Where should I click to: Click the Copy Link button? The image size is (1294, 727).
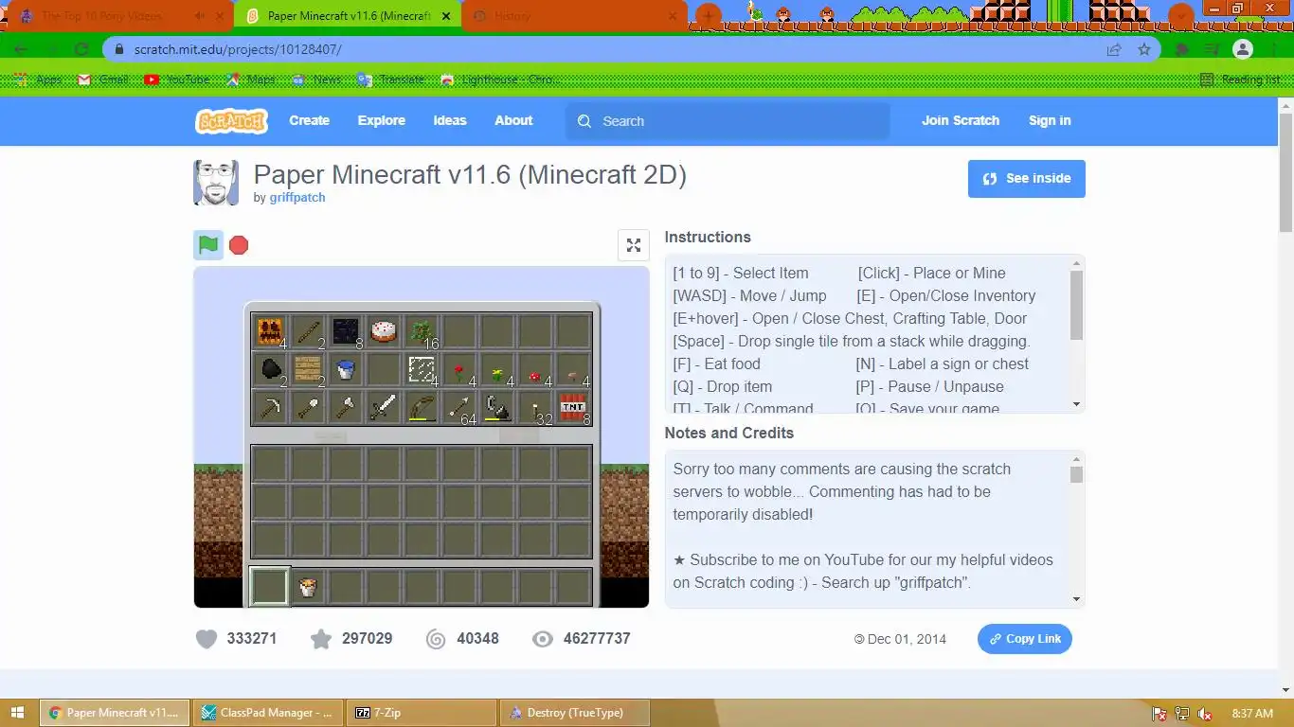point(1025,639)
